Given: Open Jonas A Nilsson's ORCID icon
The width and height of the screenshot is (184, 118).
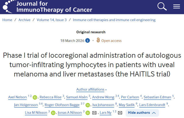Looking at the screenshot, I should 88,113.
